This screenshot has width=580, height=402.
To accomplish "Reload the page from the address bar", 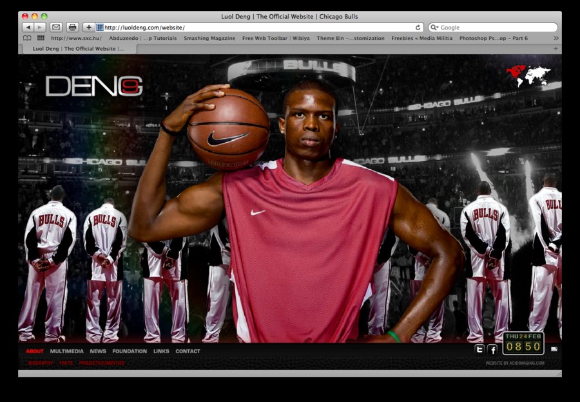I will click(x=418, y=27).
